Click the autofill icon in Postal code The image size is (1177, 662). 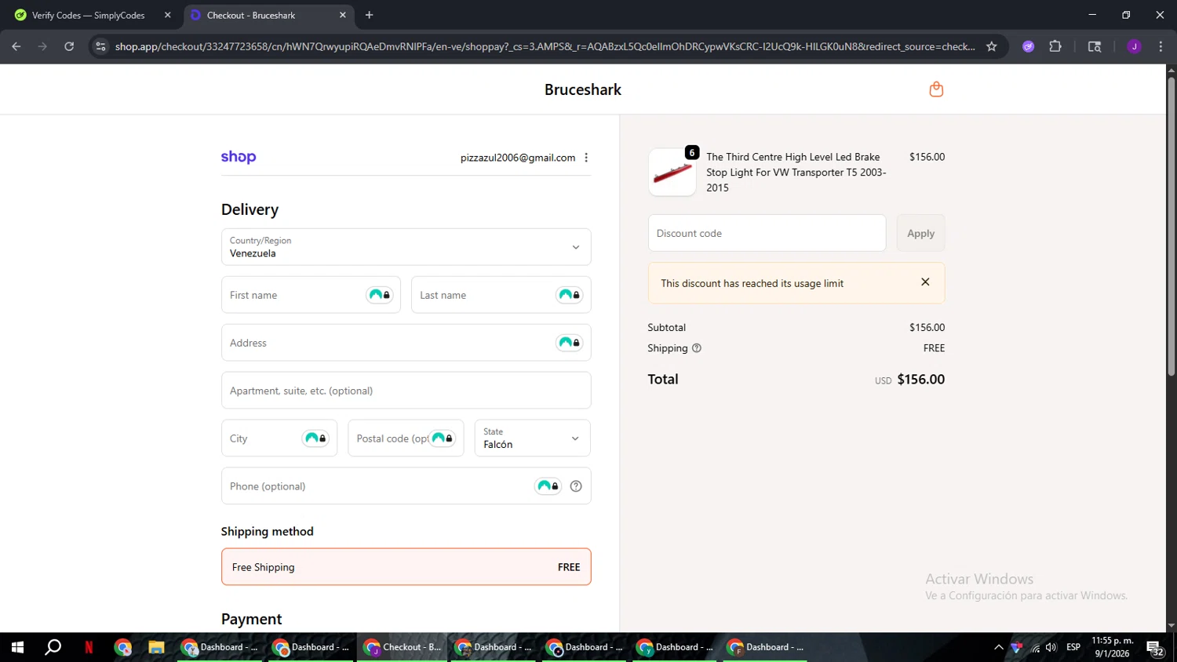click(x=443, y=438)
